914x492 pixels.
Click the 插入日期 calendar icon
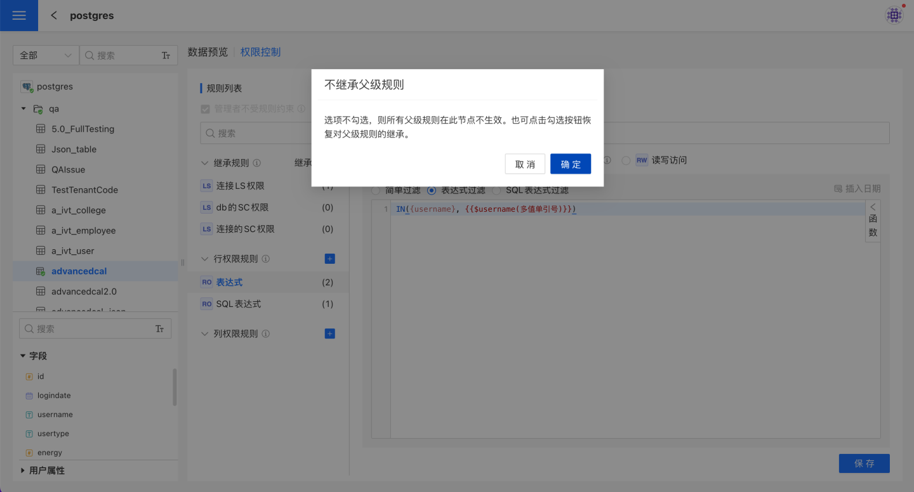pyautogui.click(x=838, y=189)
